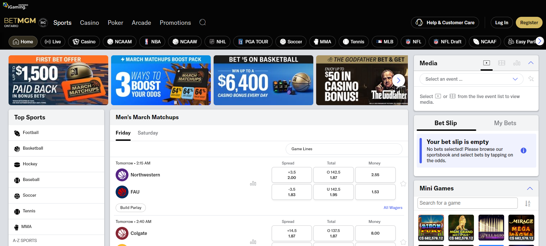Open the Select an event dropdown
Image resolution: width=546 pixels, height=246 pixels.
pyautogui.click(x=471, y=79)
